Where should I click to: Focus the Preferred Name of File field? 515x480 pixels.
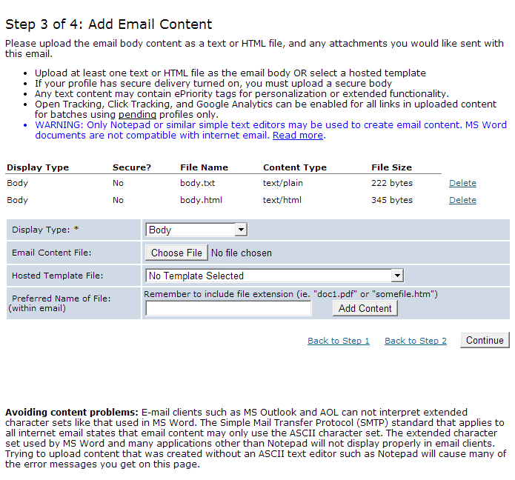228,308
